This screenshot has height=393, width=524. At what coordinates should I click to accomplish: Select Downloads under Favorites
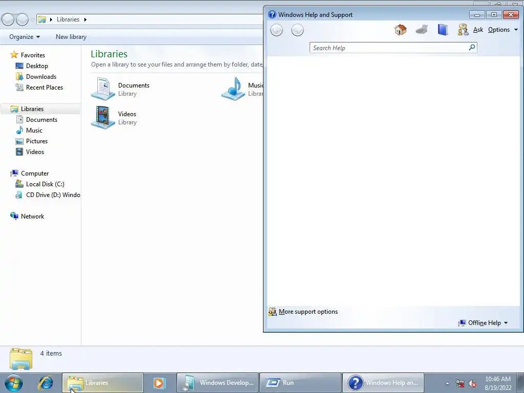point(41,77)
